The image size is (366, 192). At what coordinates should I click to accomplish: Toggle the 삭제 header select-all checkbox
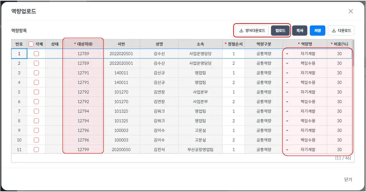[31, 44]
